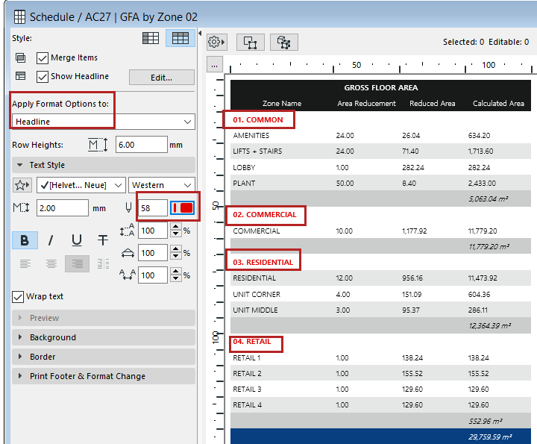Screen dimensions: 537x444
Task: Toggle Strikethrough text formatting
Action: pyautogui.click(x=103, y=240)
